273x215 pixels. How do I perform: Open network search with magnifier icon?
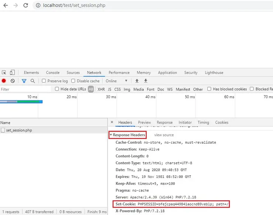pyautogui.click(x=32, y=81)
